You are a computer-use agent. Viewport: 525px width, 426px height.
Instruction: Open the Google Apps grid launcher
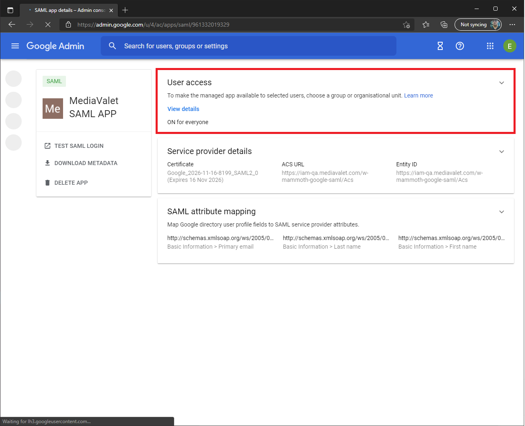pos(490,46)
